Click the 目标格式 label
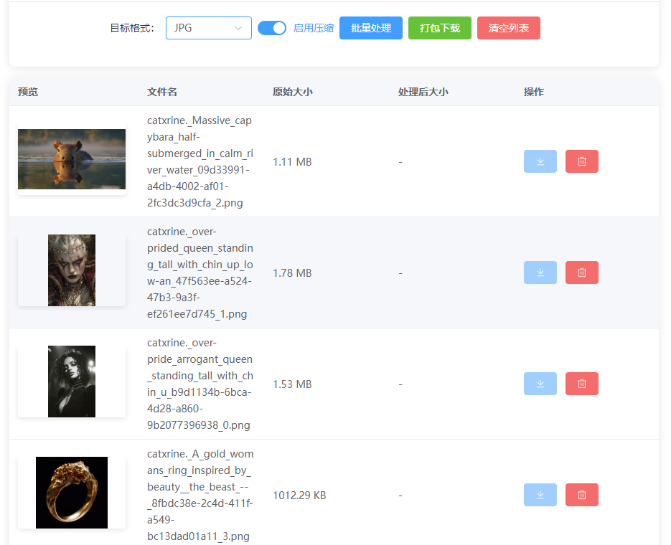671x545 pixels. [x=132, y=28]
